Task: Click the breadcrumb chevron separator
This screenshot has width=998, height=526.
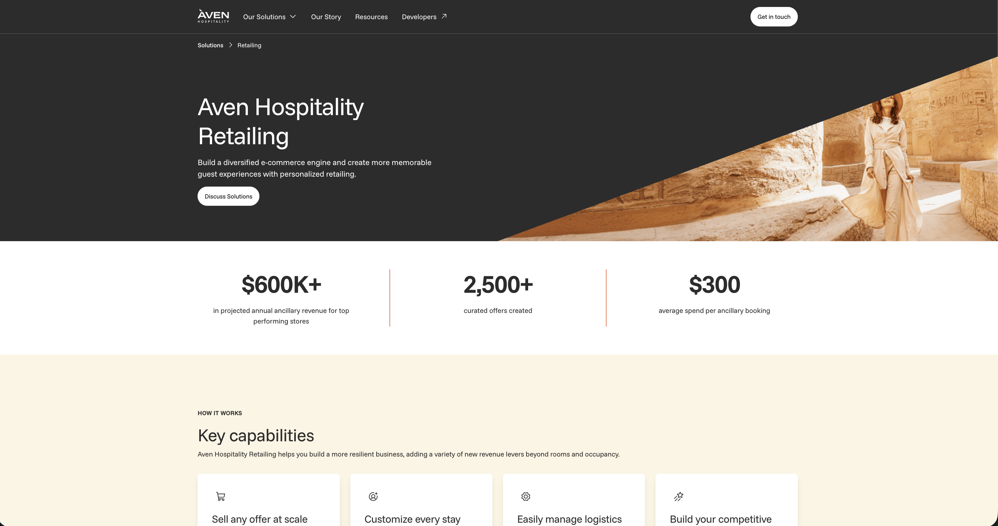Action: (231, 45)
